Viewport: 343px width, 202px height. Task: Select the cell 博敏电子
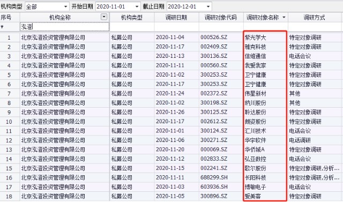pos(255,187)
